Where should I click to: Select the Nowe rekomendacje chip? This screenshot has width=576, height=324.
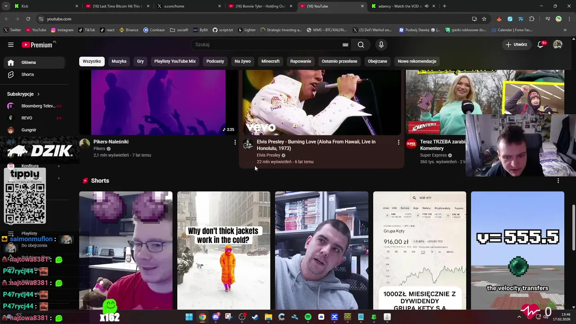(417, 61)
